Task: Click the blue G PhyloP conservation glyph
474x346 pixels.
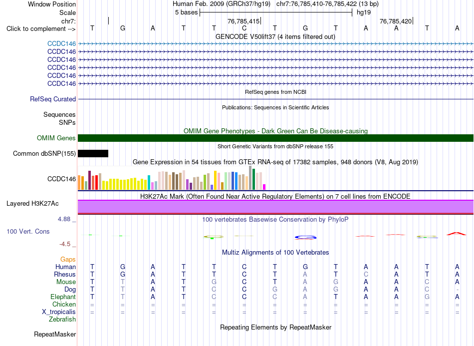Action: [305, 238]
